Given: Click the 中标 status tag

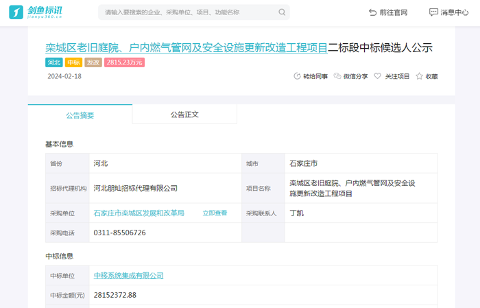Looking at the screenshot, I should coord(73,62).
